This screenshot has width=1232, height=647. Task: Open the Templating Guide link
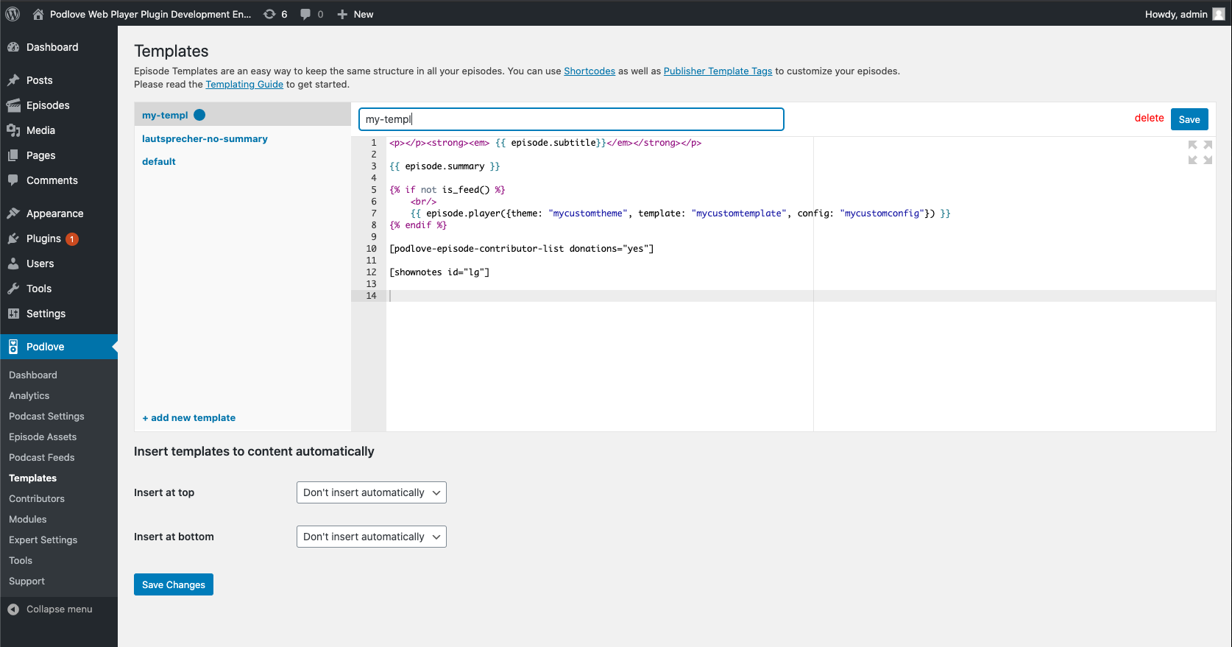[244, 84]
